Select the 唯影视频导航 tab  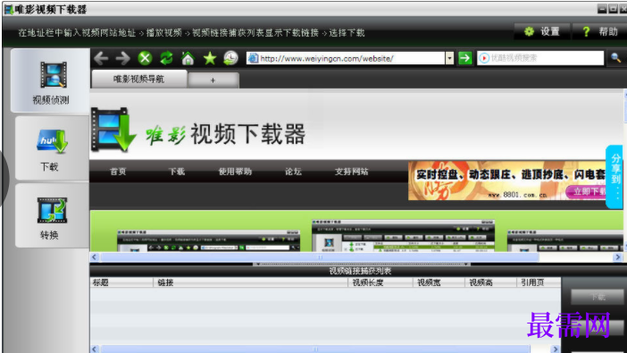click(x=138, y=79)
